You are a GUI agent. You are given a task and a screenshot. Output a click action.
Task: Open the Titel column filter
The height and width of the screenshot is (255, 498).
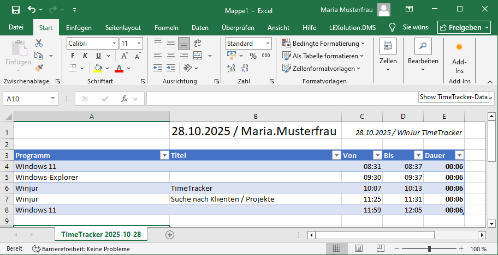336,155
